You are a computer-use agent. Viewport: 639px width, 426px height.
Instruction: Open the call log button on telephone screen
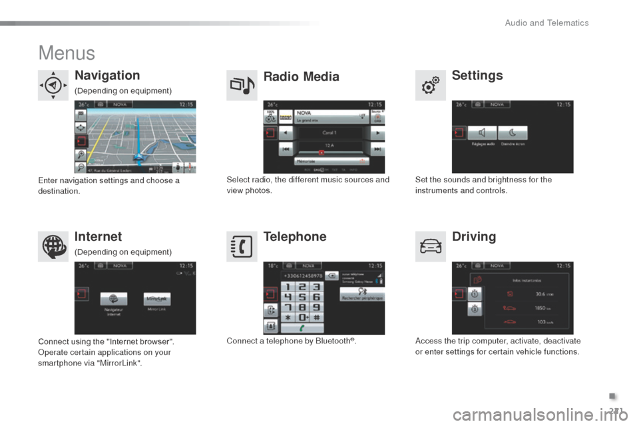coord(271,311)
